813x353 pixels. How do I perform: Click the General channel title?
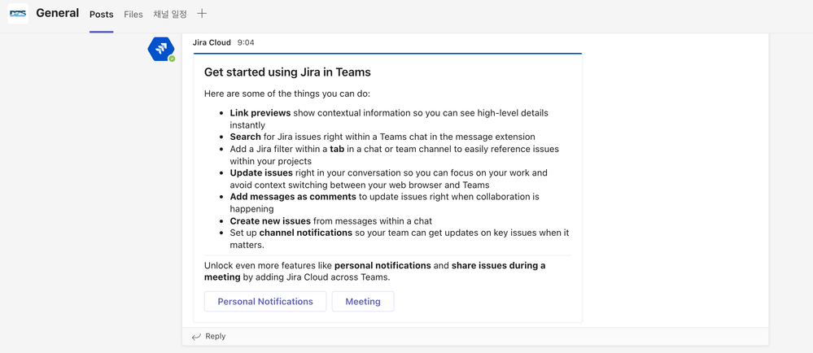[x=58, y=13]
